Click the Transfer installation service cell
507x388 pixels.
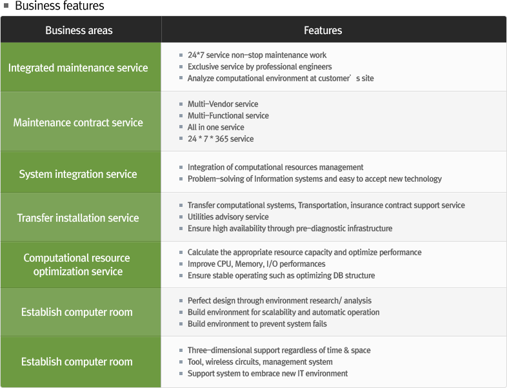point(78,218)
